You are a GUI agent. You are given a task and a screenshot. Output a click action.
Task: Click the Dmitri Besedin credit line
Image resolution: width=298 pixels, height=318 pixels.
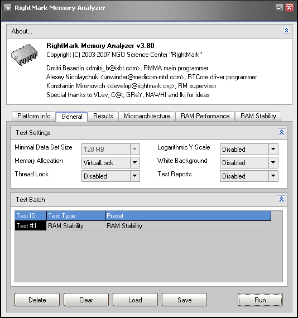tap(127, 68)
